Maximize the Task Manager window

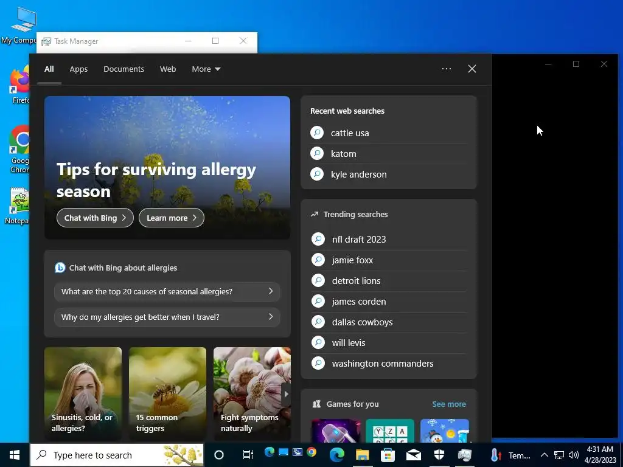215,41
